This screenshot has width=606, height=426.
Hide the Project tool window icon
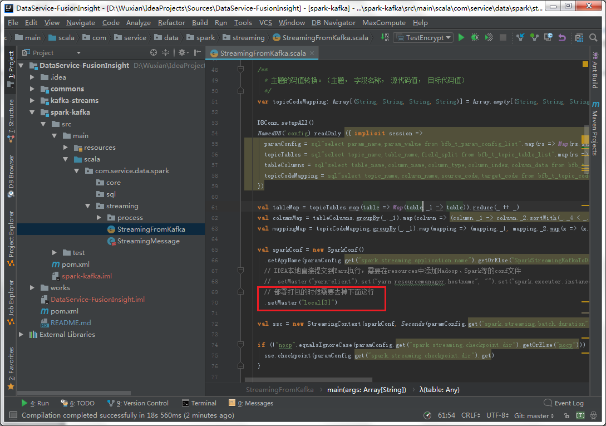point(198,52)
